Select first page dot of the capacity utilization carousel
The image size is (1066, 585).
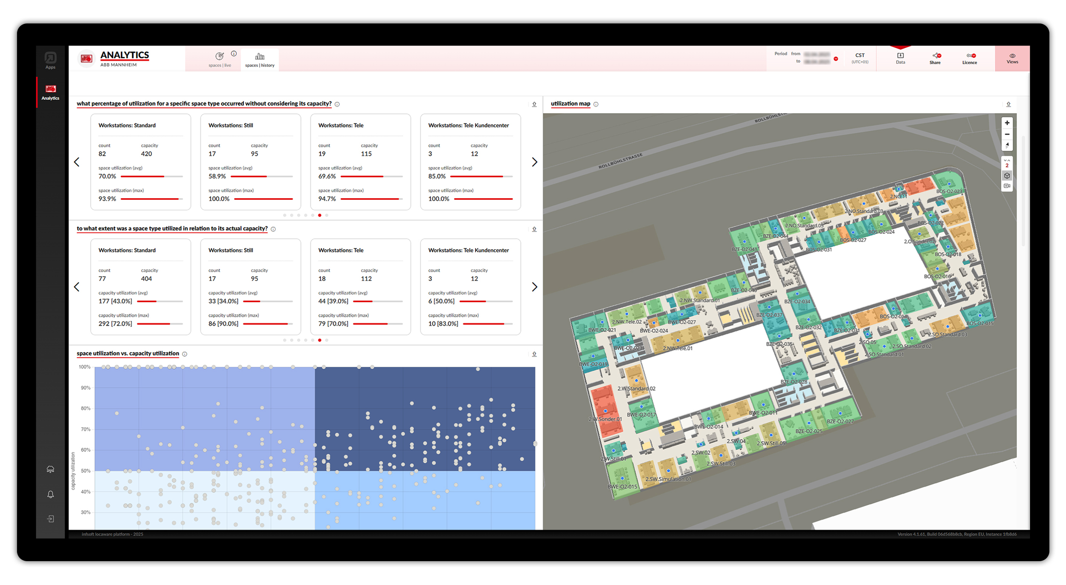(284, 340)
